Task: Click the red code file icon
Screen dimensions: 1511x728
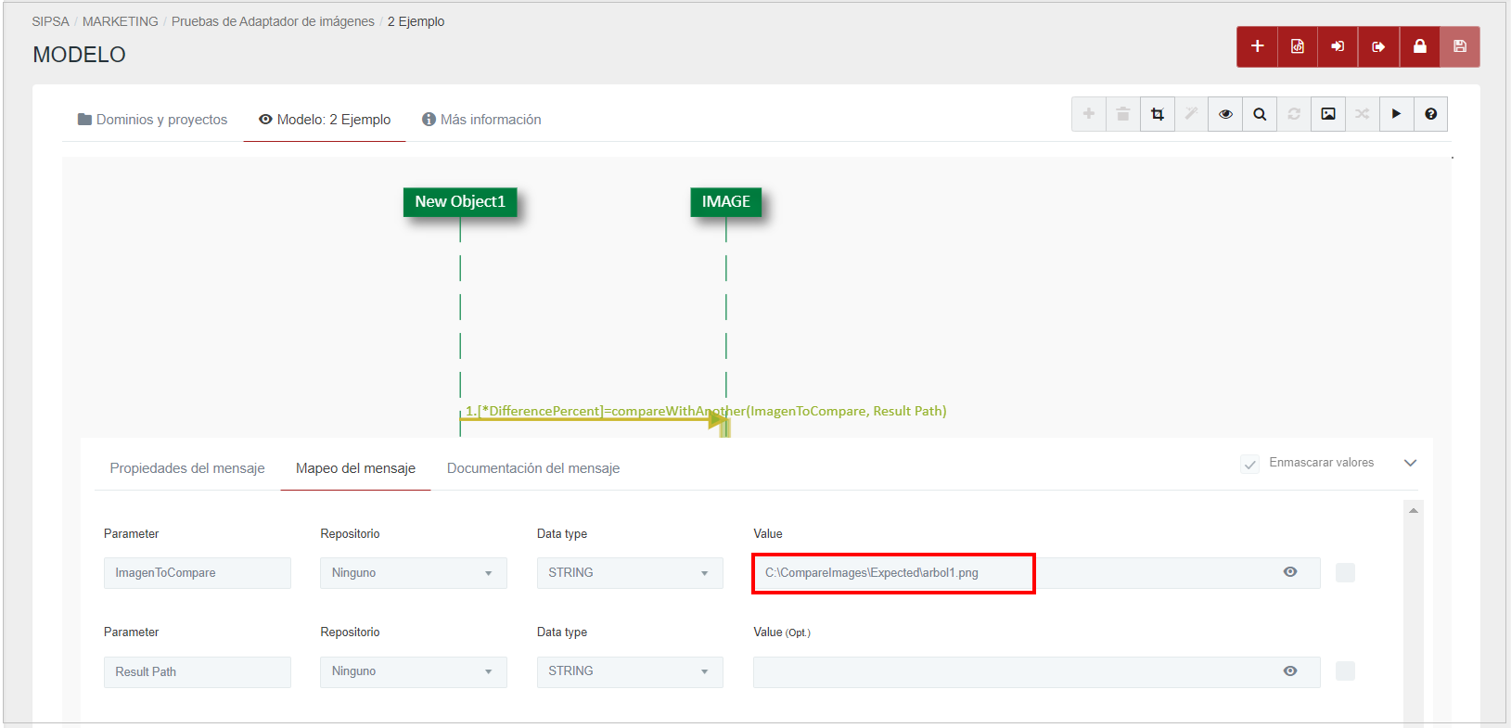Action: (x=1298, y=46)
